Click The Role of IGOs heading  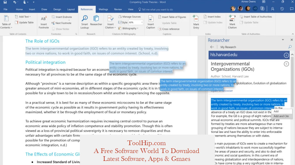click(42, 41)
